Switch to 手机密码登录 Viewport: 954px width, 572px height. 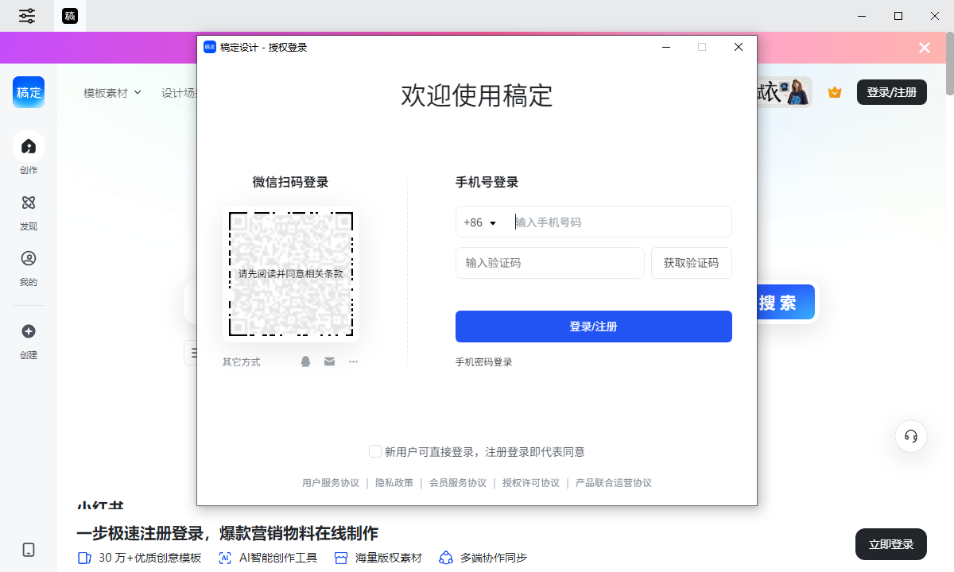coord(484,362)
